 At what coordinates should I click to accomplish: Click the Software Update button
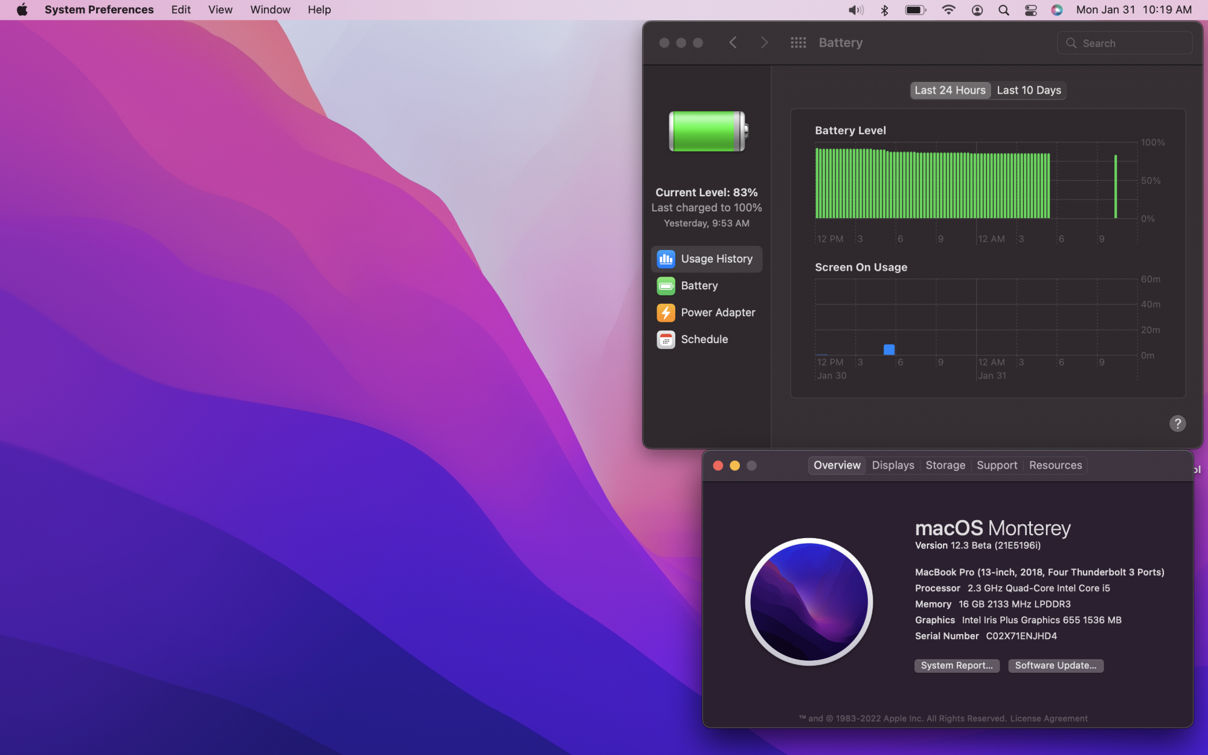pyautogui.click(x=1055, y=666)
